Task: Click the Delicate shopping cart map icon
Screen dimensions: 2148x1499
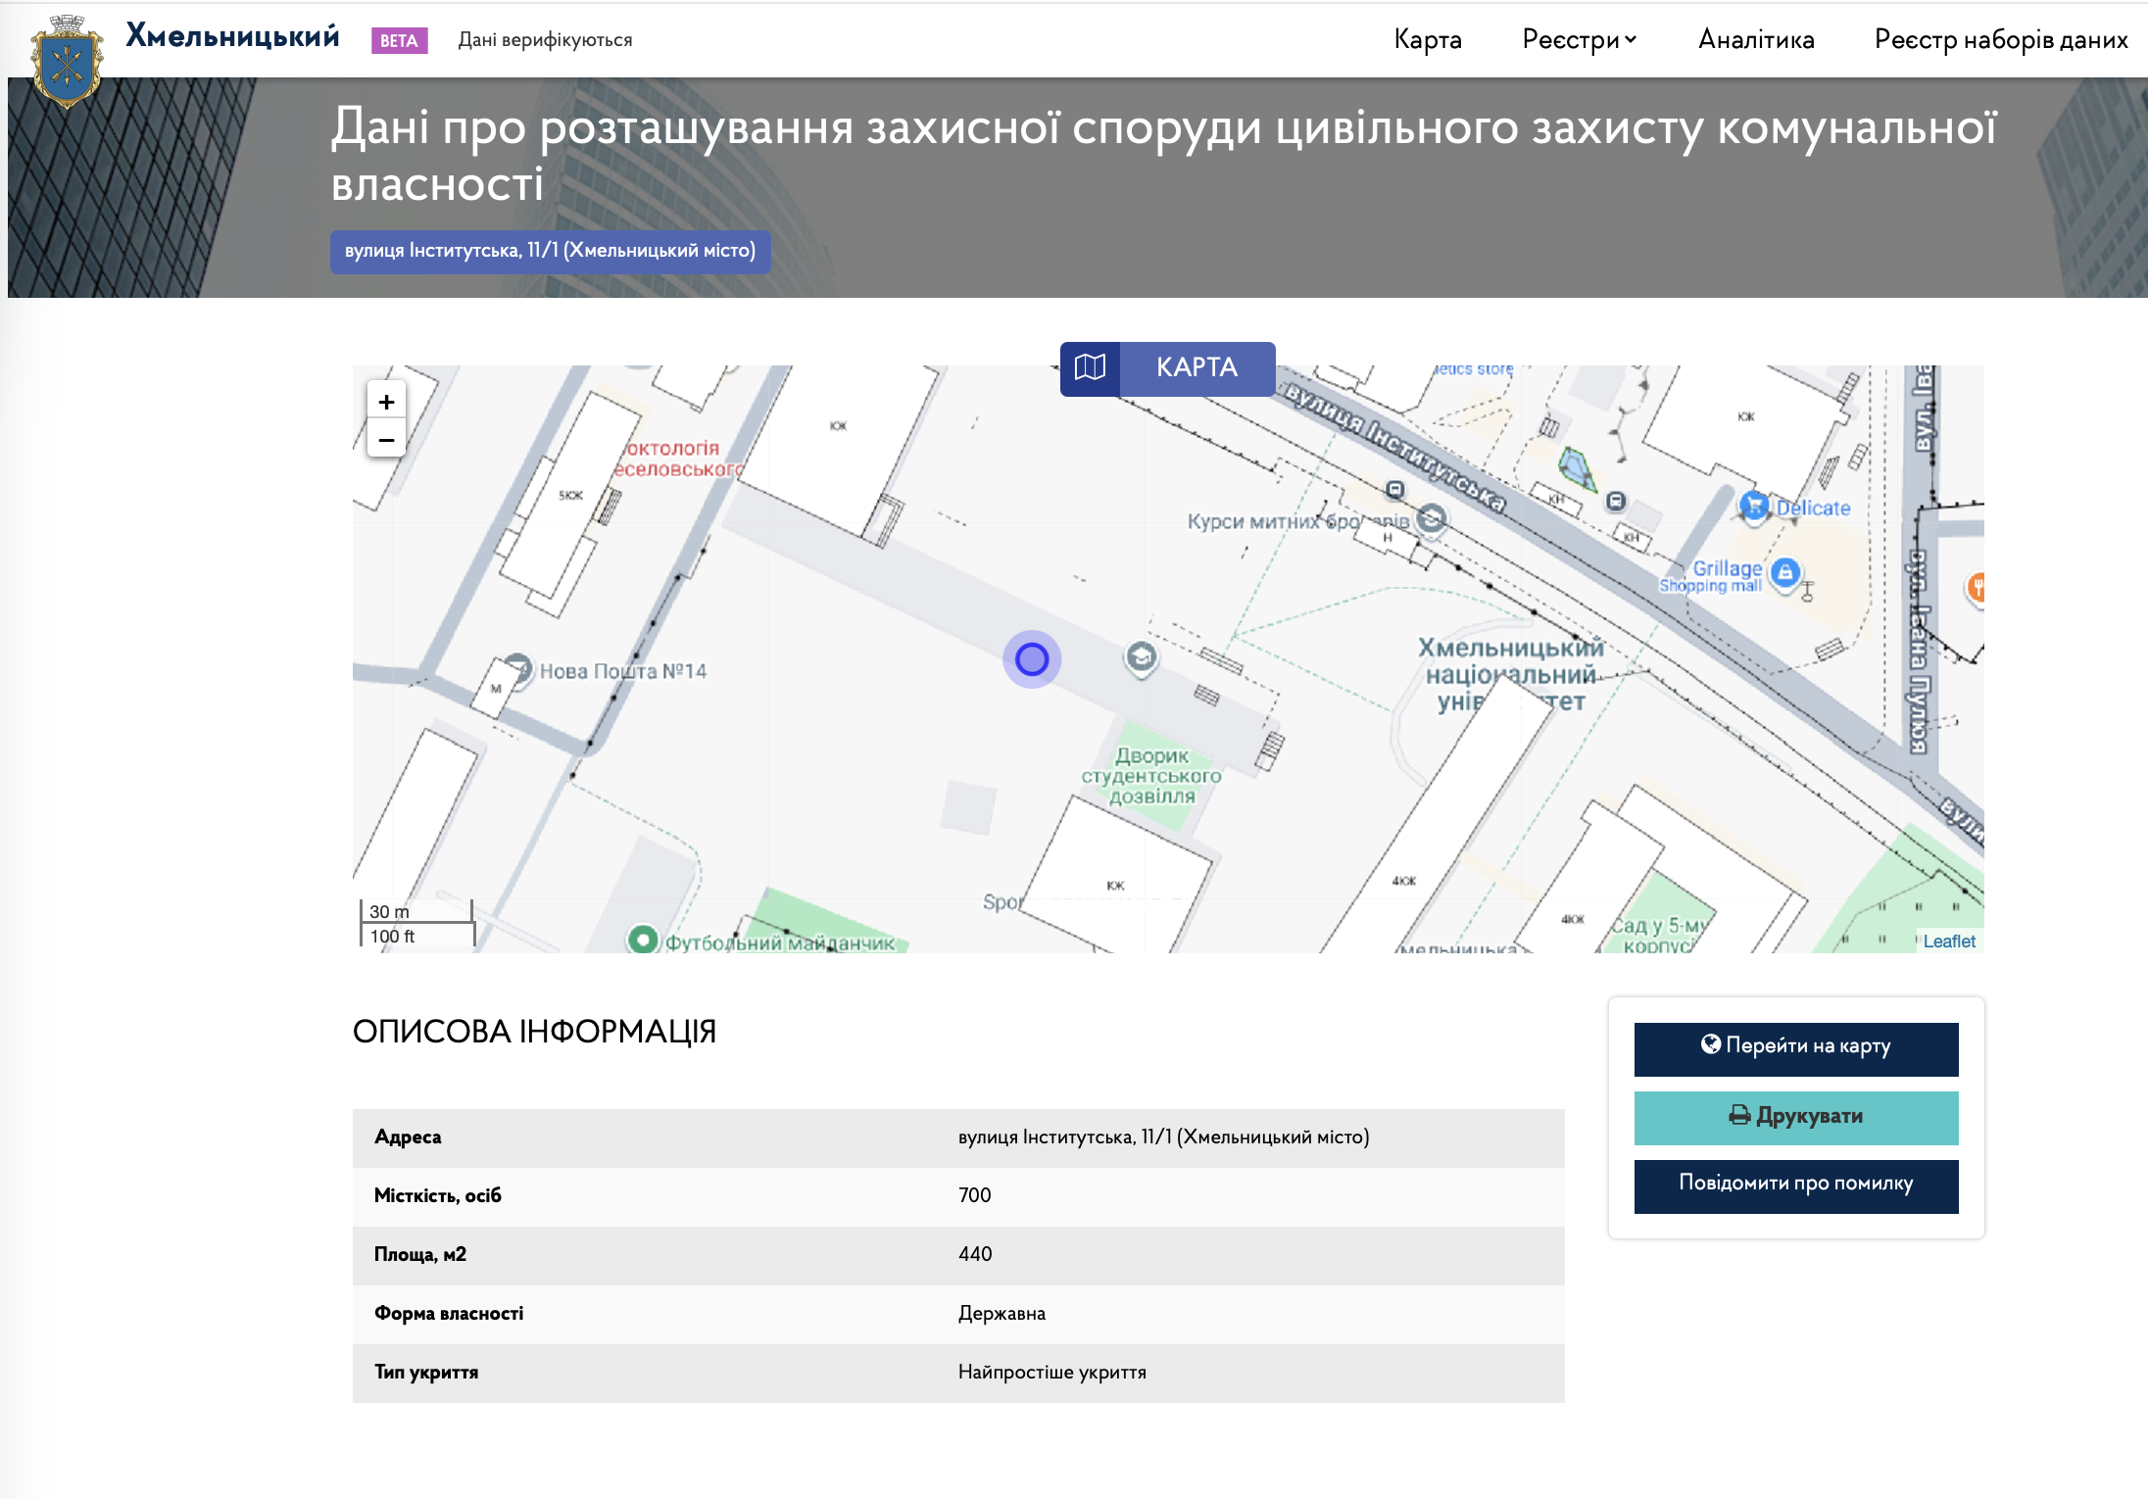Action: [x=1753, y=506]
